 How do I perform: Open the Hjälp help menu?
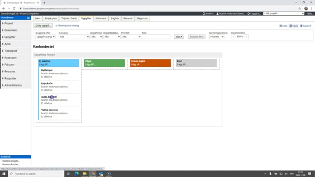click(x=310, y=14)
